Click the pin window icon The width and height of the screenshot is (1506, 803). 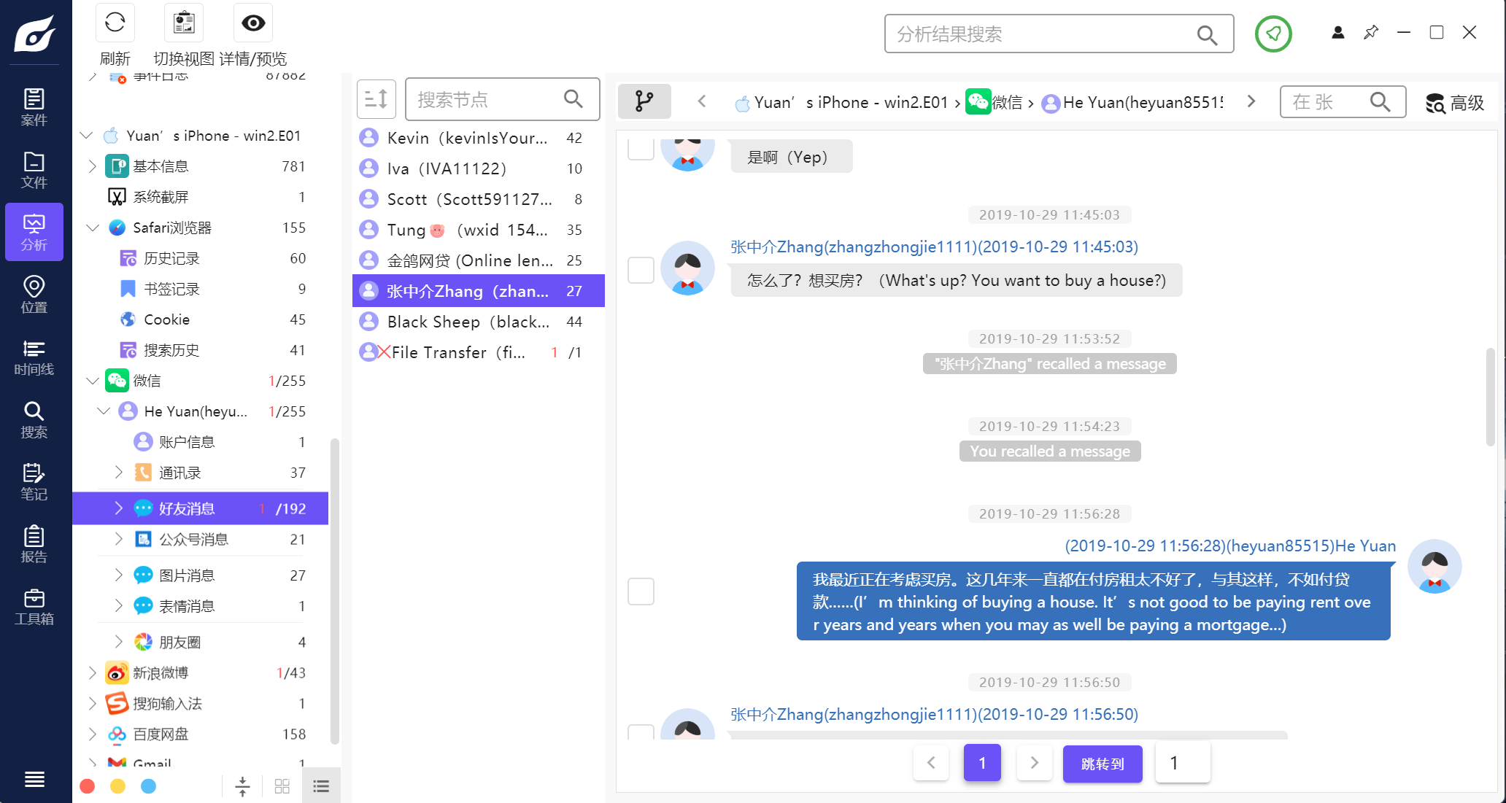(1370, 33)
